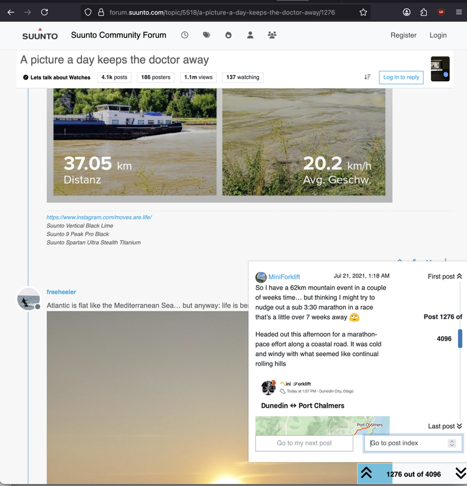Open MiniForklift's profile link
Image resolution: width=467 pixels, height=486 pixels.
(x=284, y=277)
